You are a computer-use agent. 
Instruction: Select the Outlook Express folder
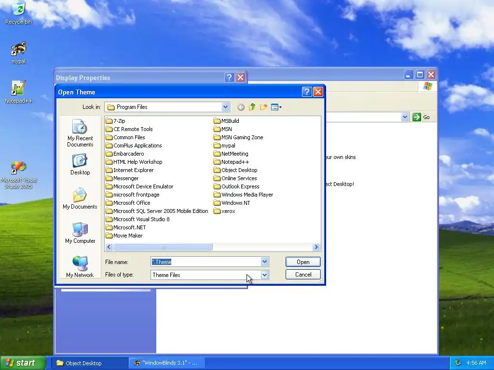[236, 186]
